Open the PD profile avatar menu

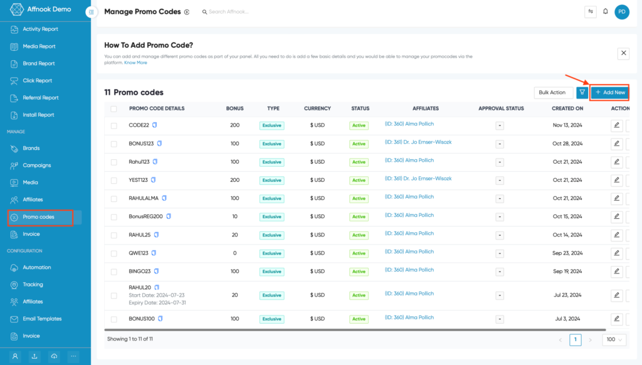coord(621,11)
